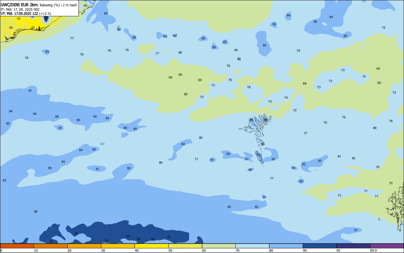
Task: Select the humidity value '49' on the yellow land
Action: 11,28
